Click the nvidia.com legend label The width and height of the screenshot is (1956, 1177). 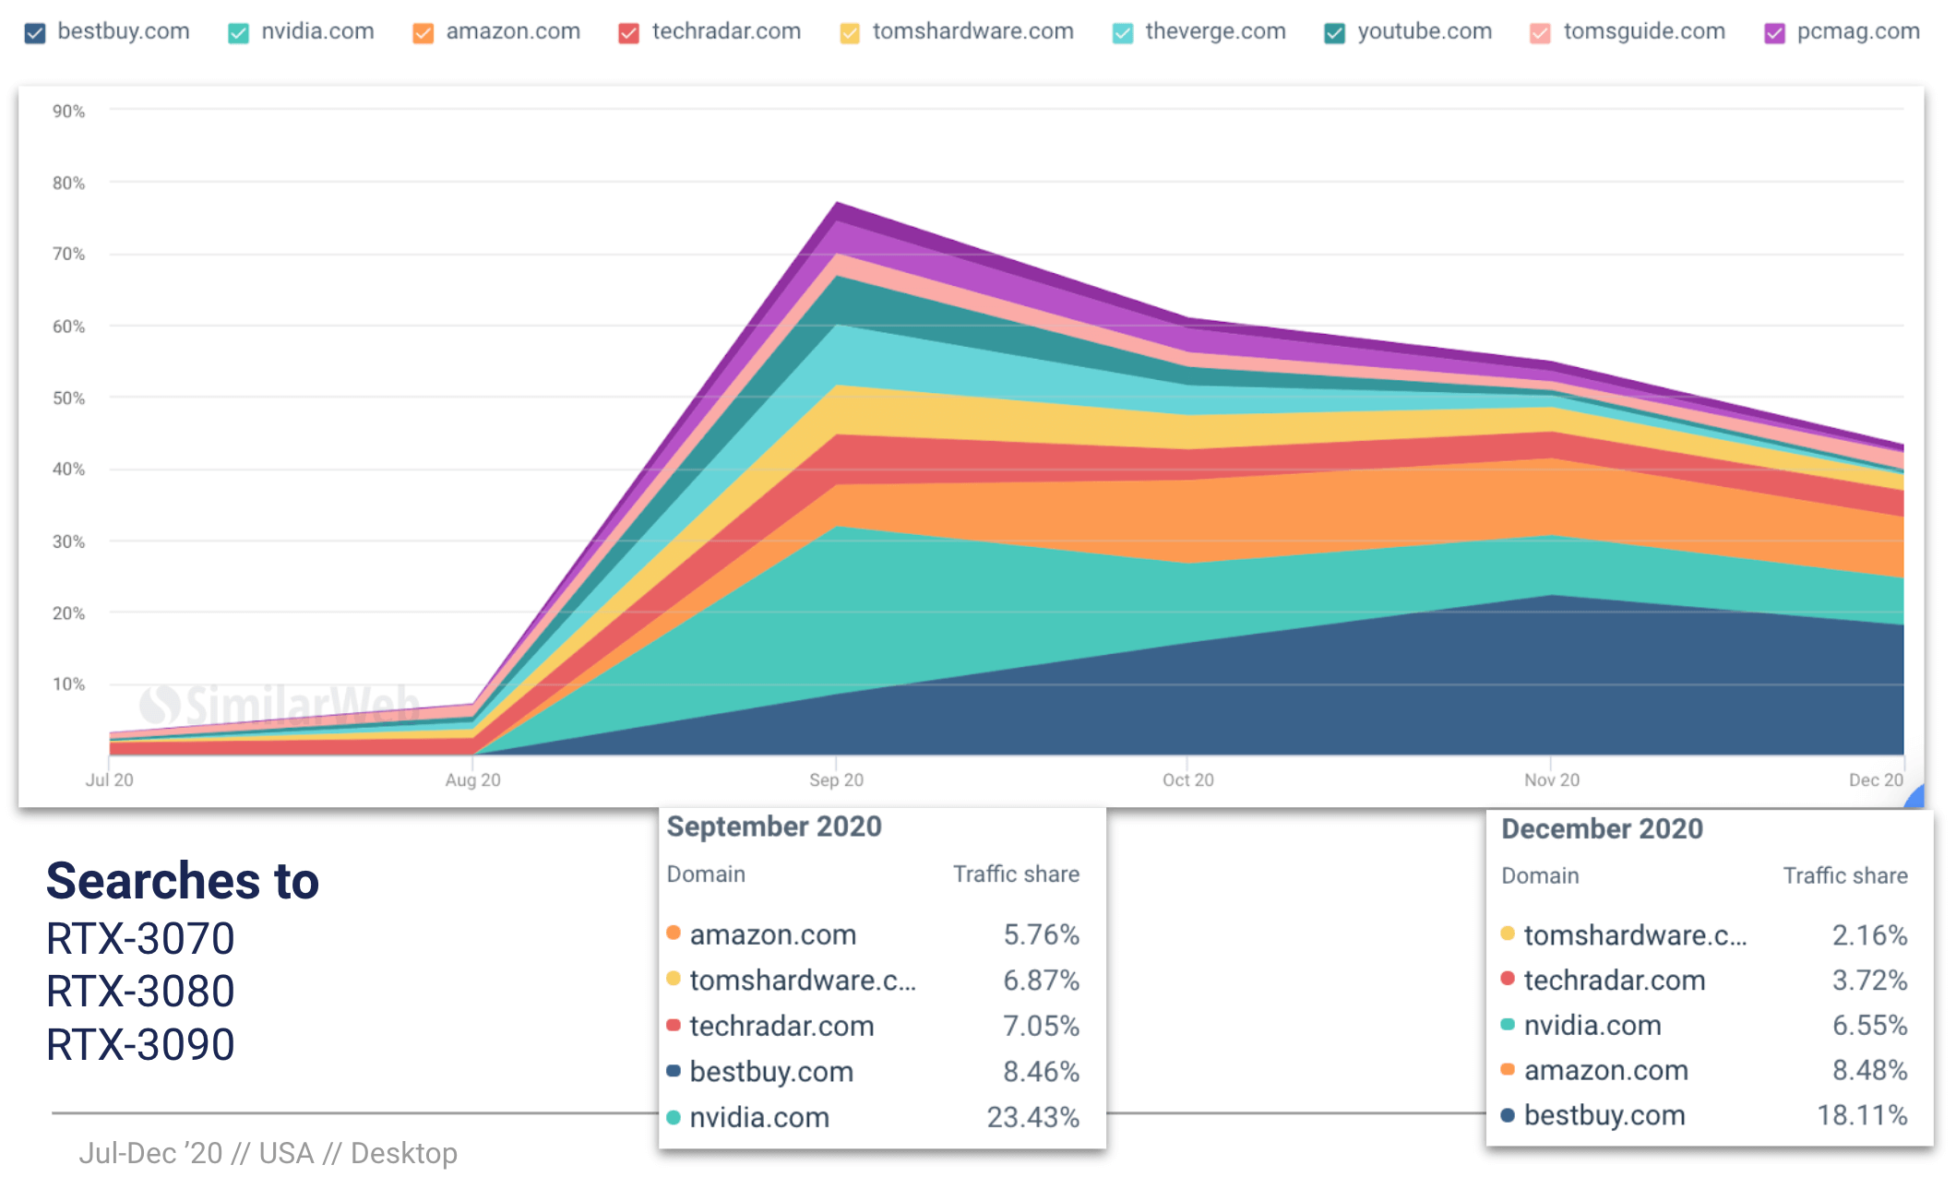(x=317, y=31)
